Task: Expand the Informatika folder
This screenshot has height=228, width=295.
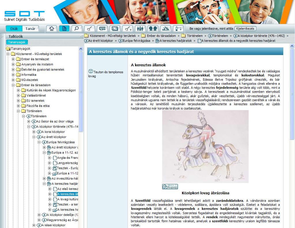Action: point(13,75)
